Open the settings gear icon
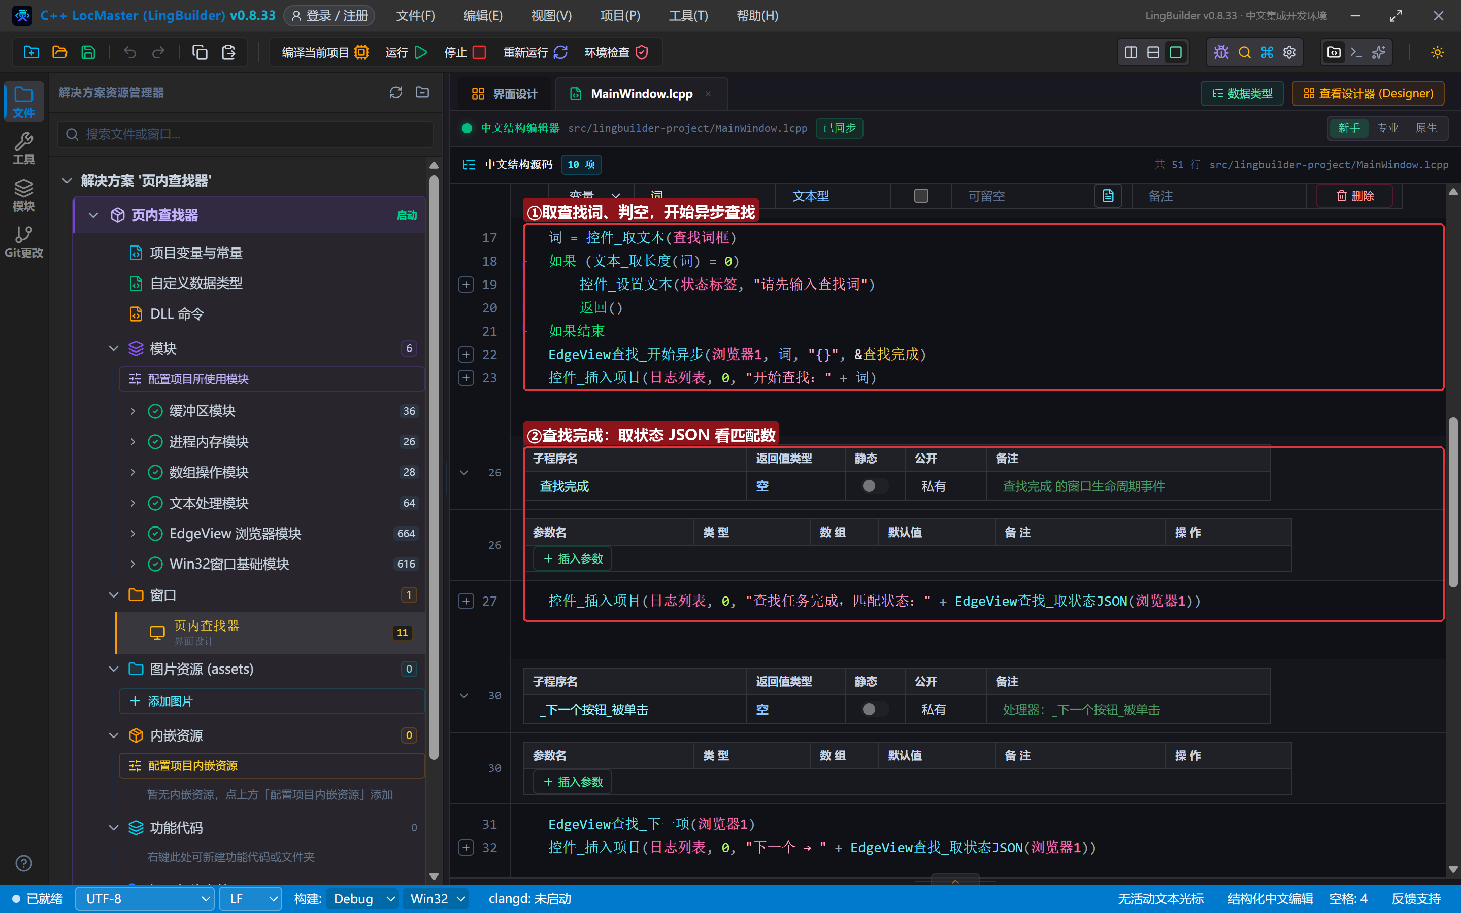This screenshot has height=913, width=1461. 1289,53
